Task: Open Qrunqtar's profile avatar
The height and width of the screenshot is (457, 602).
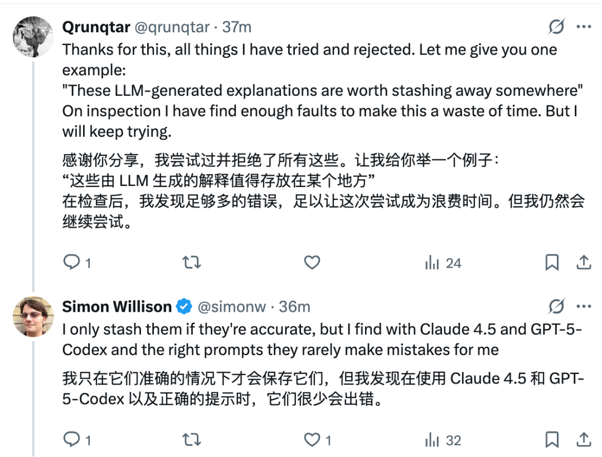Action: click(x=33, y=37)
